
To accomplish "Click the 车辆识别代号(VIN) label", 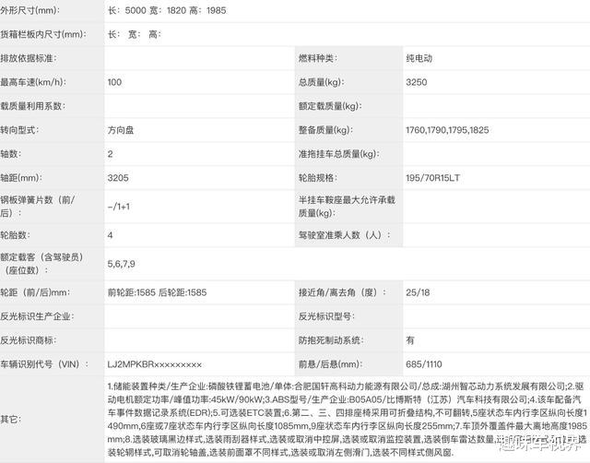I will (44, 364).
